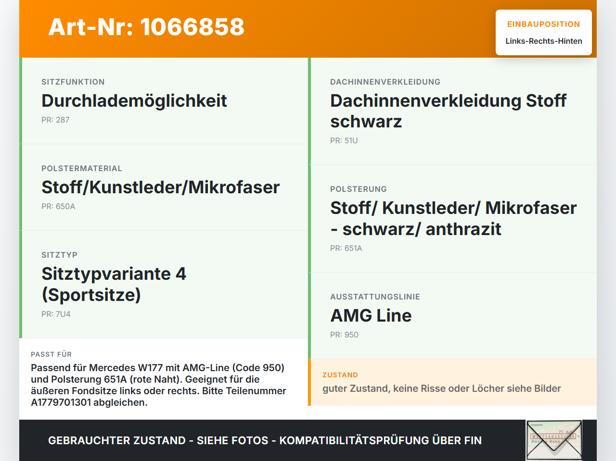616x461 pixels.
Task: Click PR: 651A code
Action: coord(346,249)
